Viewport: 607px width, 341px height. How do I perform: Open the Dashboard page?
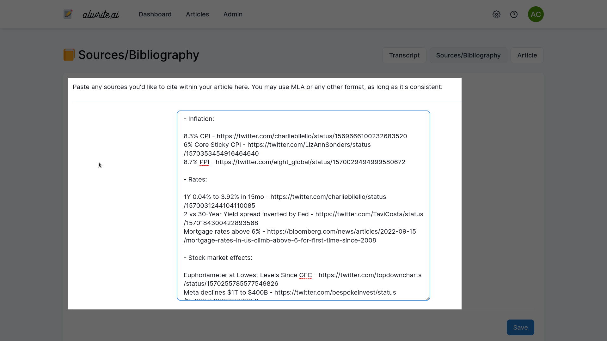click(155, 14)
